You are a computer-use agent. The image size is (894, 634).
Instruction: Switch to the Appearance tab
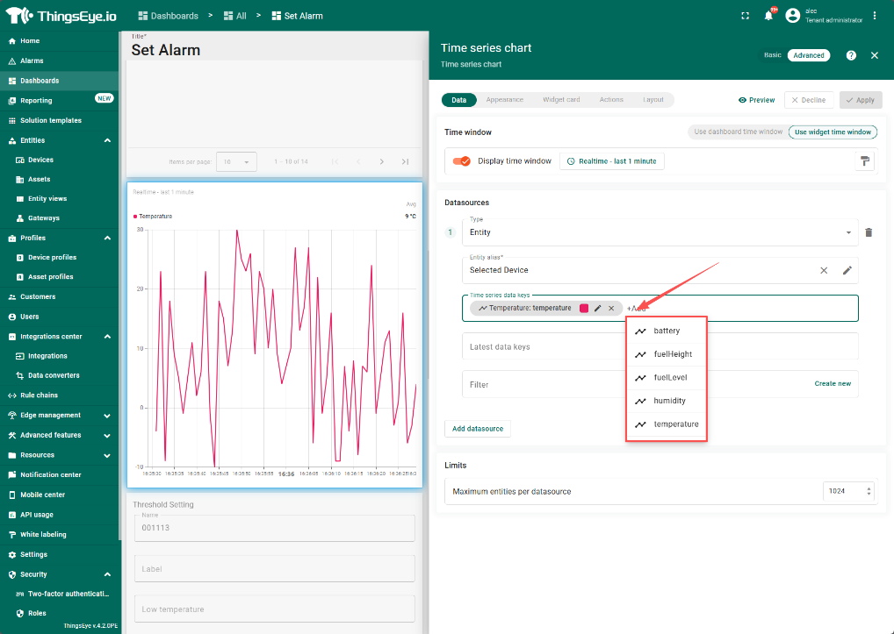pos(504,100)
